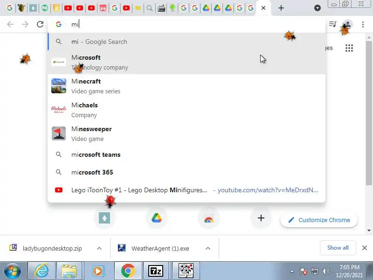Screen dimensions: 373x280
Task: Go forward to the next page
Action: tap(25, 24)
